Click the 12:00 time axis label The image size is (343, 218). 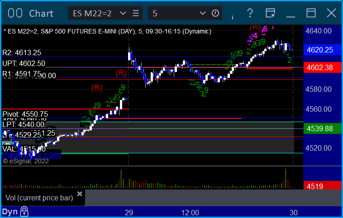[190, 213]
